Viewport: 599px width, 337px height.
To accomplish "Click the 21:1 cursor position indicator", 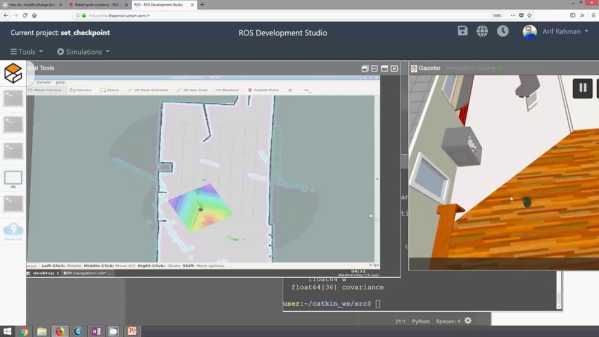I will coord(400,321).
